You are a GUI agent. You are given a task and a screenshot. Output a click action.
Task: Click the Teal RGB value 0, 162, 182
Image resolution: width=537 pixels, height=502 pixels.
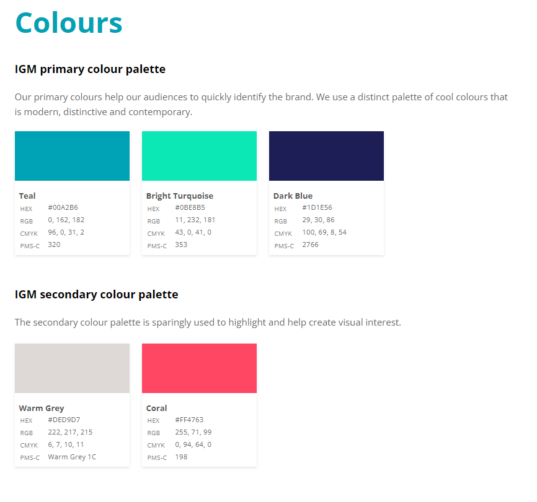pos(66,220)
